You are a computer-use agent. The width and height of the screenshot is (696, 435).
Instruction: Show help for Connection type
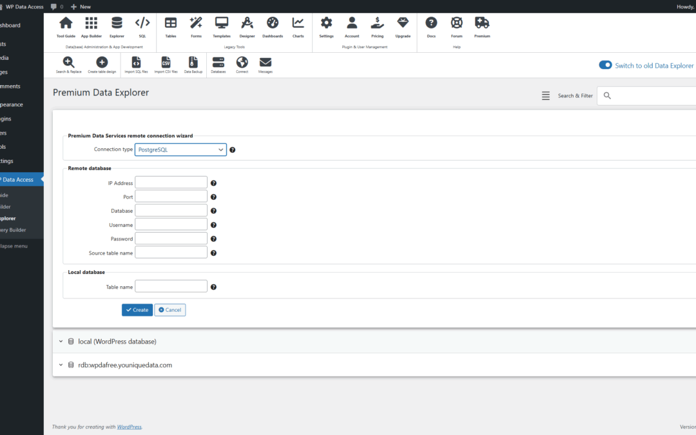(x=232, y=150)
